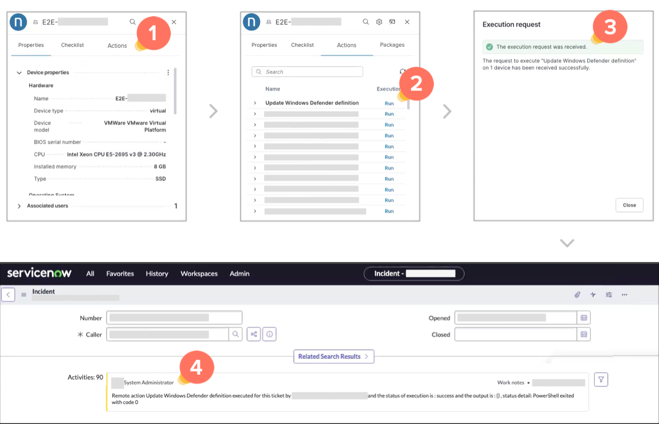
Task: Click the more options ellipsis icon
Action: pos(624,294)
